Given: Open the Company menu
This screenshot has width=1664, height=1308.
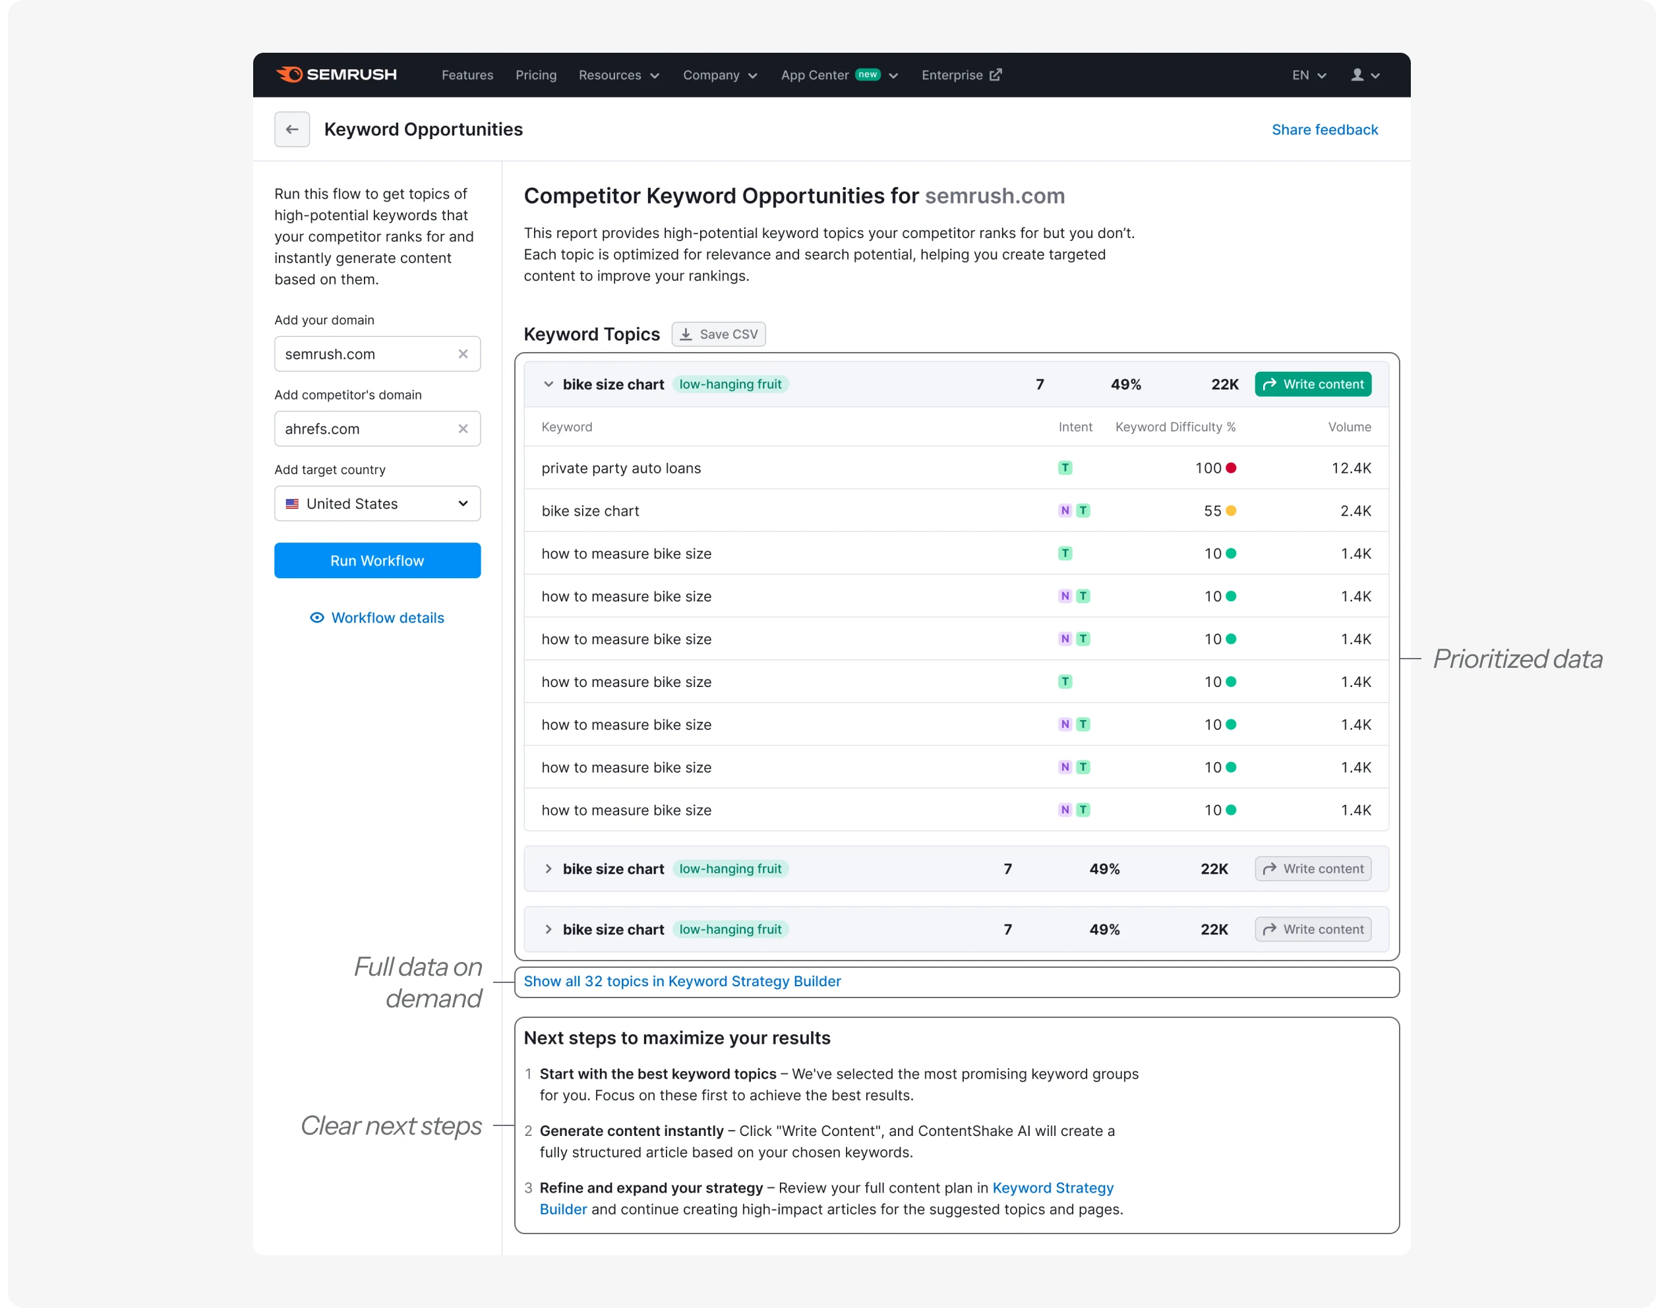Looking at the screenshot, I should click(720, 75).
